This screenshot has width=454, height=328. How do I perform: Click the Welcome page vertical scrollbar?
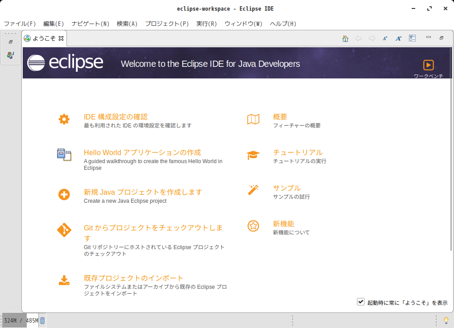[x=450, y=149]
